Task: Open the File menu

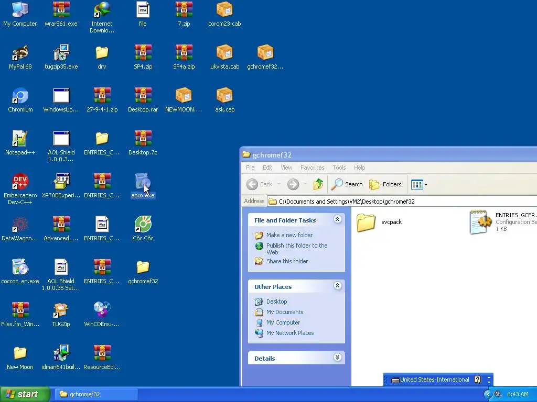Action: (x=250, y=167)
